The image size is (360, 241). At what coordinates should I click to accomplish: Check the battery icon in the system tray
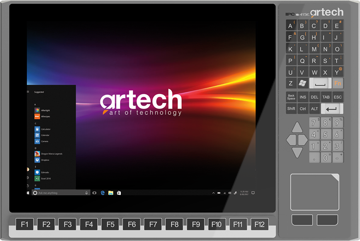(x=219, y=193)
